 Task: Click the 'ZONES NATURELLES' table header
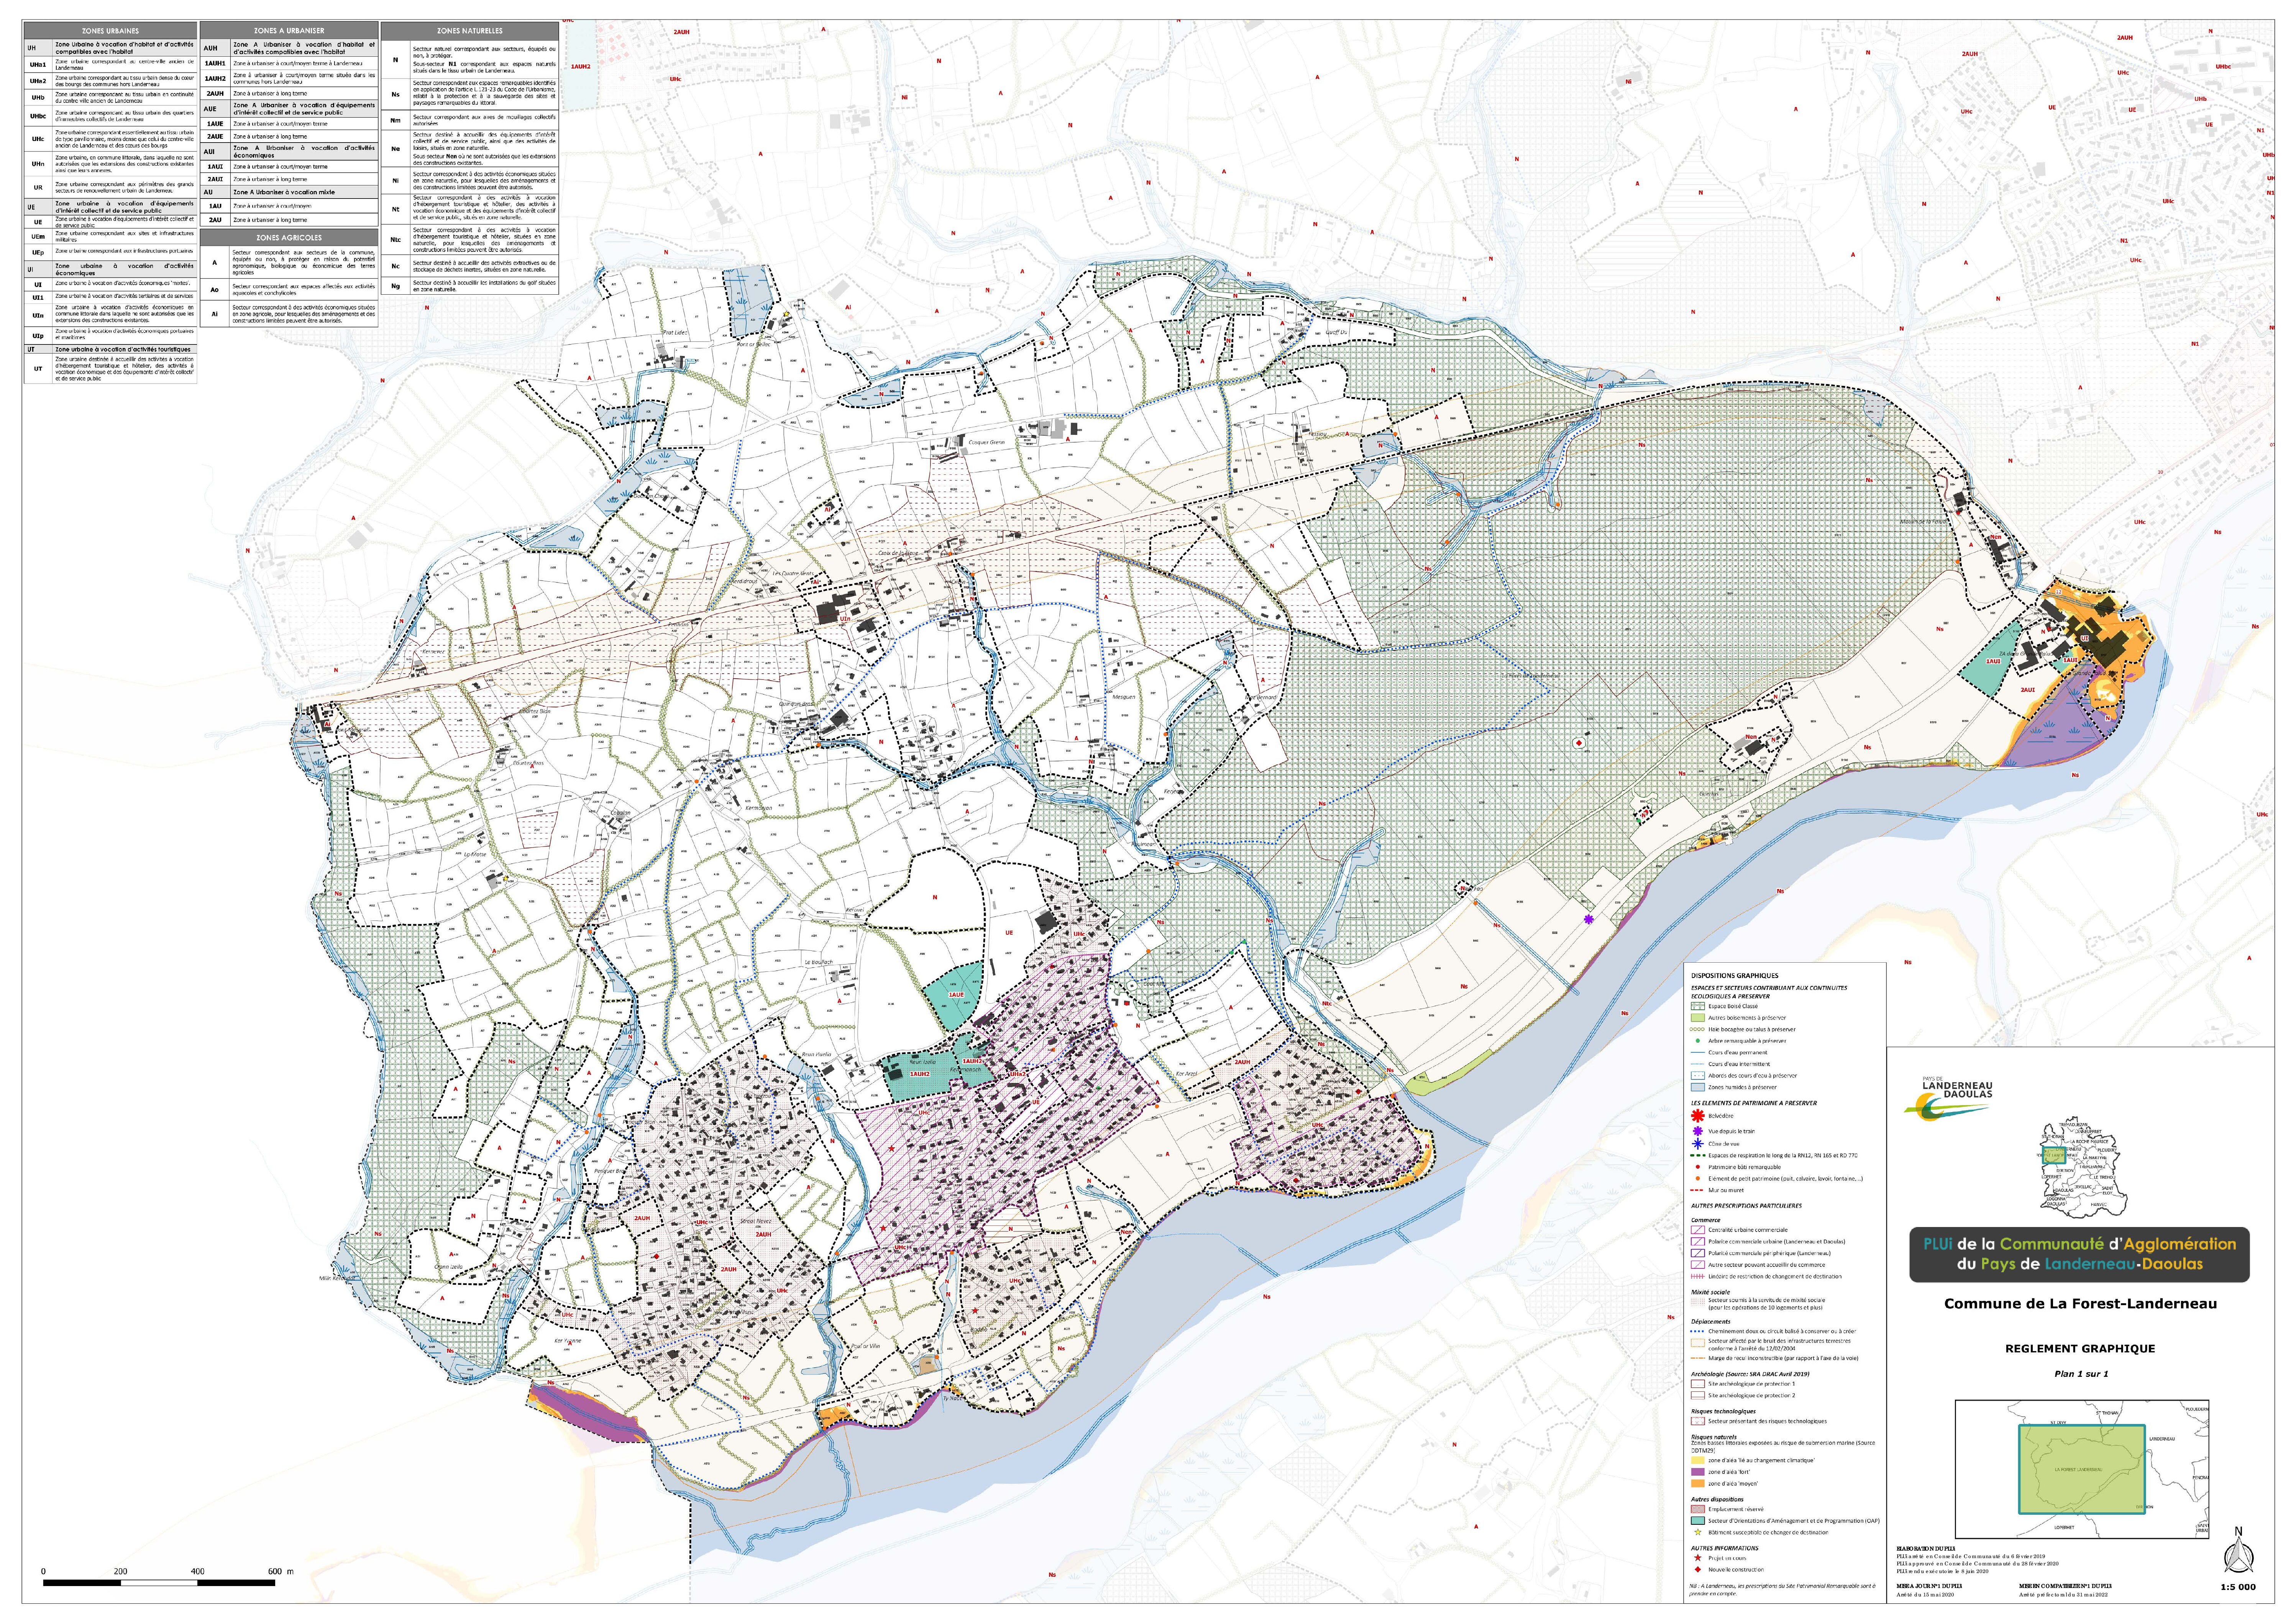click(x=469, y=31)
